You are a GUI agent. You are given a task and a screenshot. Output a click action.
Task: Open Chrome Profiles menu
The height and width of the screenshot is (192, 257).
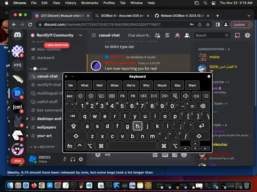tap(109, 3)
